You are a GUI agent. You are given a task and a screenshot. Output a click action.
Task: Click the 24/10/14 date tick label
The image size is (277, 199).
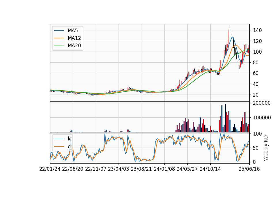click(x=210, y=169)
